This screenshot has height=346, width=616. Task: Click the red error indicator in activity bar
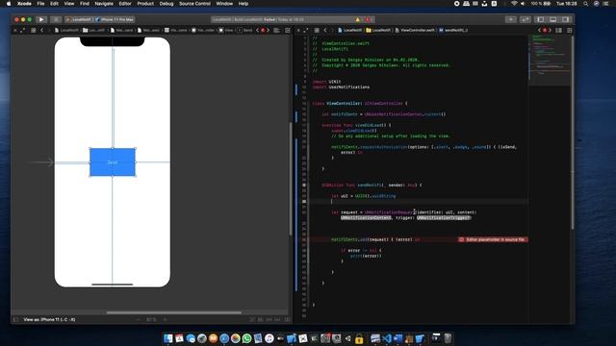368,19
